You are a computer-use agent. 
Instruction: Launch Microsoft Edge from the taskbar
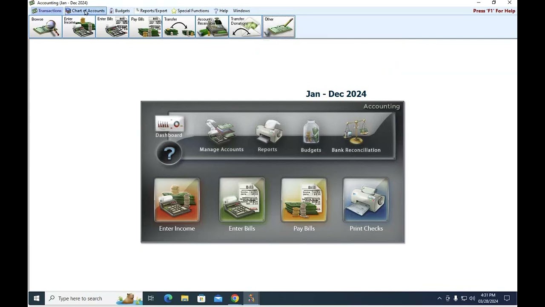(168, 298)
